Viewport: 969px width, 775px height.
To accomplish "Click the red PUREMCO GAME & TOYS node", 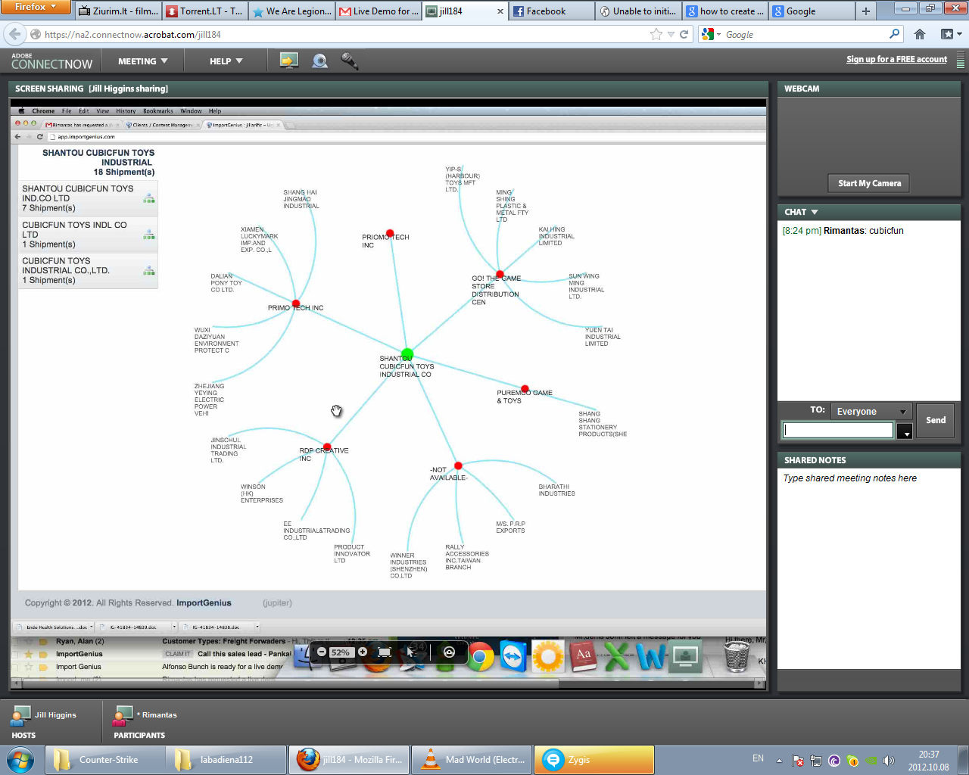I will point(525,389).
